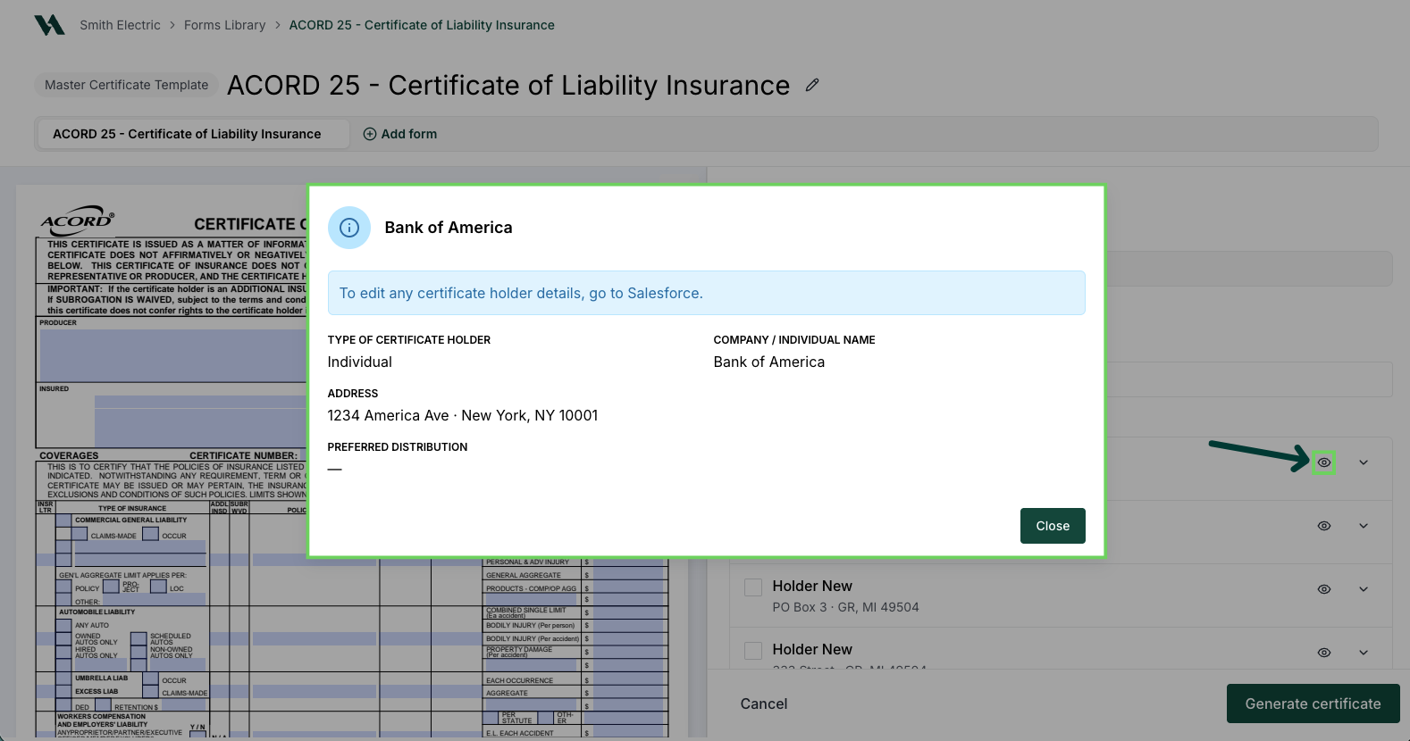Check the ANY AUTO box under Automobile Liability

[x=63, y=625]
